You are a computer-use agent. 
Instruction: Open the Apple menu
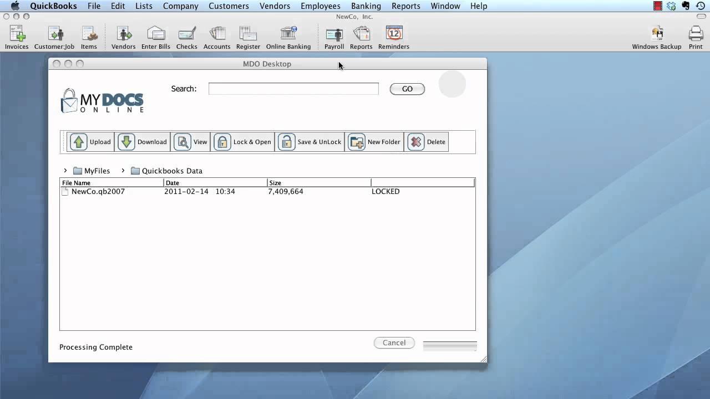coord(15,6)
